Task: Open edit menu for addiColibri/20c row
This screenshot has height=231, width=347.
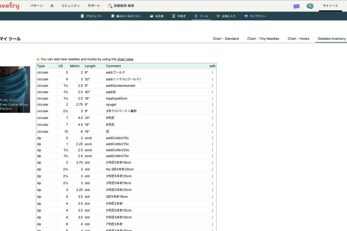Action: click(x=212, y=150)
